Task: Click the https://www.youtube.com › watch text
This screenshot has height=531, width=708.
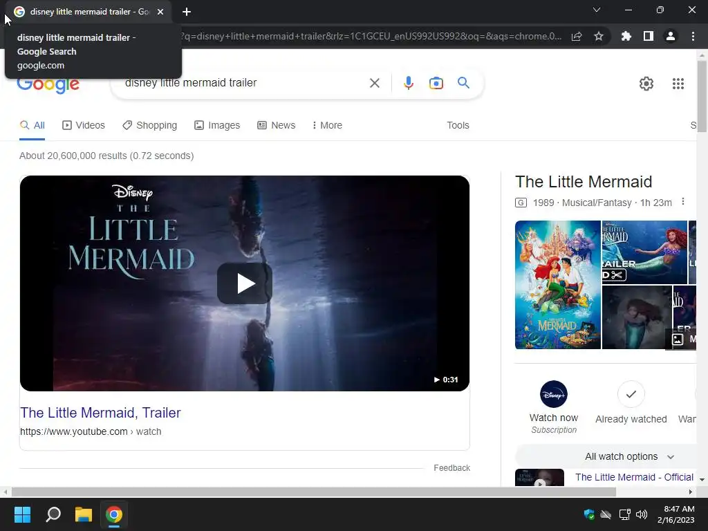Action: (x=91, y=431)
